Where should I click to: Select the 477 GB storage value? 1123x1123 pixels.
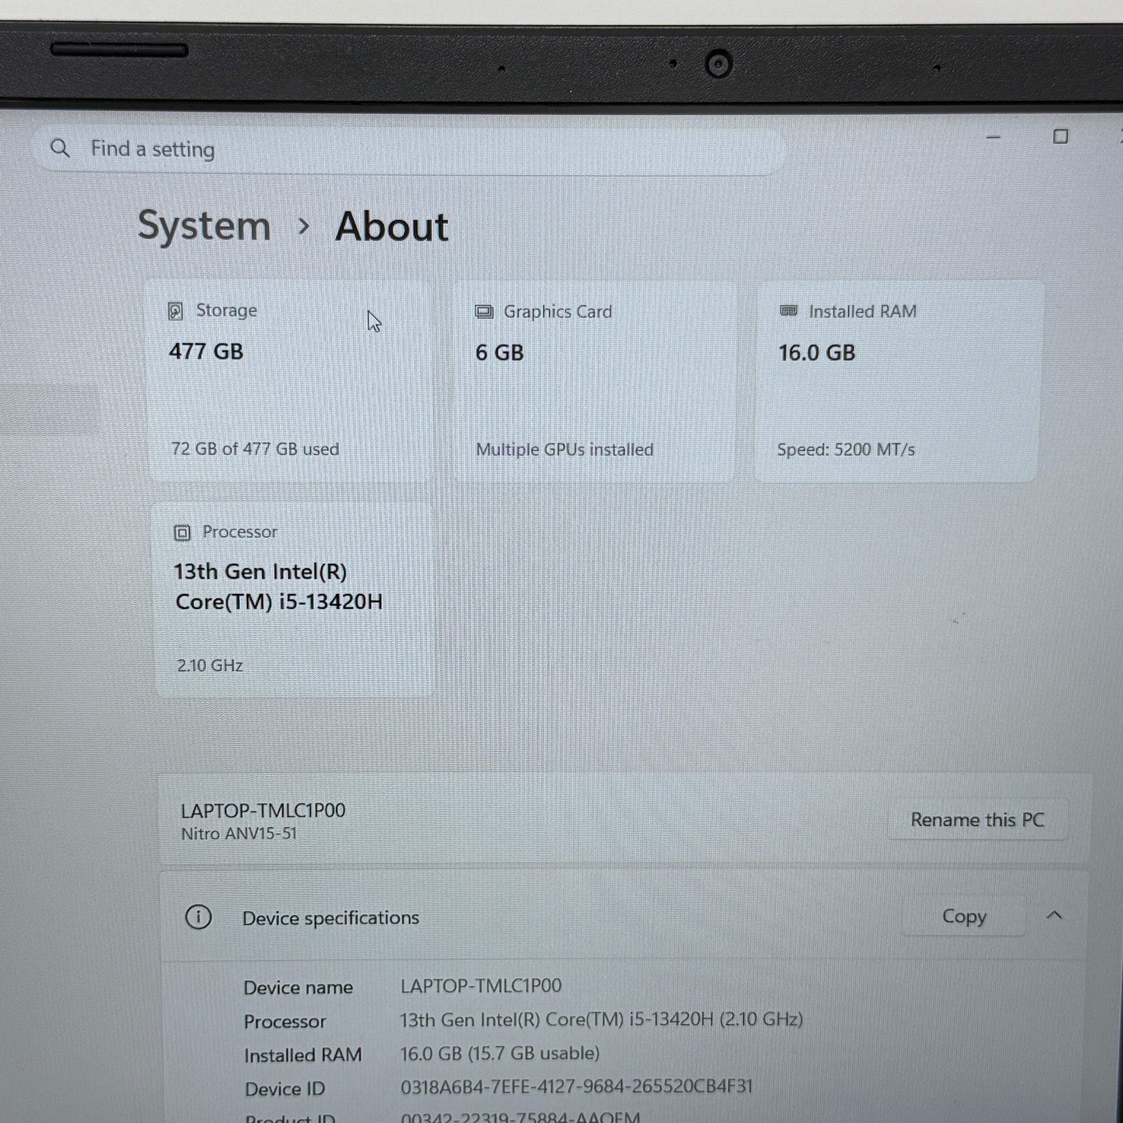[x=206, y=351]
